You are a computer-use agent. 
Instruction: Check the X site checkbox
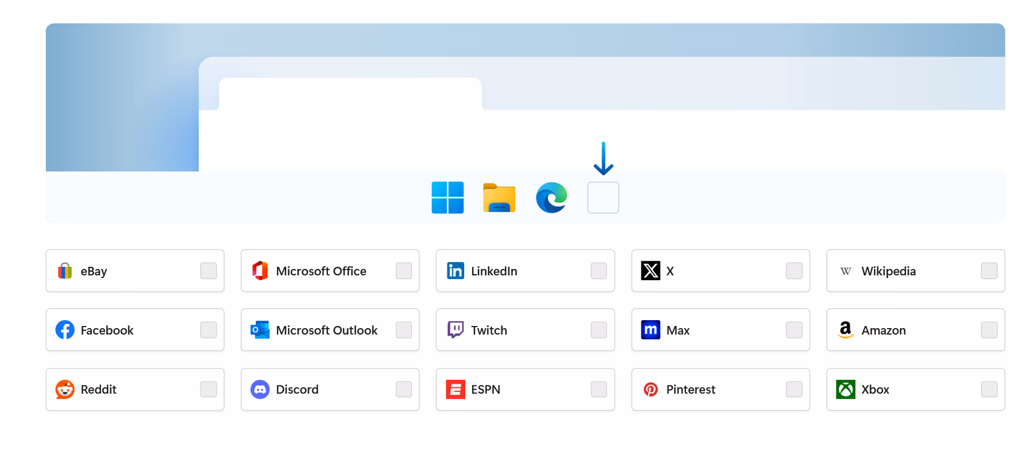tap(794, 271)
